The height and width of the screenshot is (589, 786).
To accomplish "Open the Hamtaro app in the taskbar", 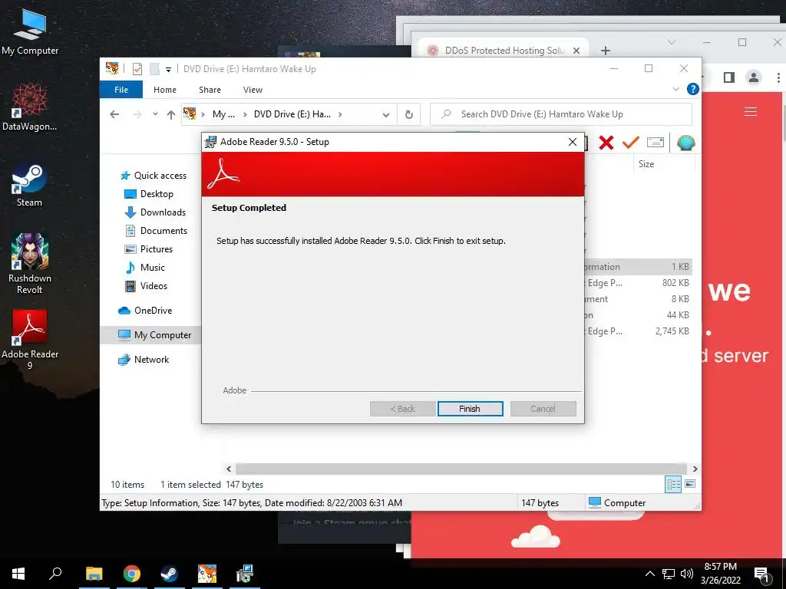I will pyautogui.click(x=207, y=574).
